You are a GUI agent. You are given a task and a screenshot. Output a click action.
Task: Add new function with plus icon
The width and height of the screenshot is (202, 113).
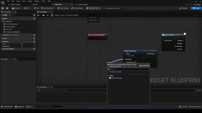click(x=34, y=35)
